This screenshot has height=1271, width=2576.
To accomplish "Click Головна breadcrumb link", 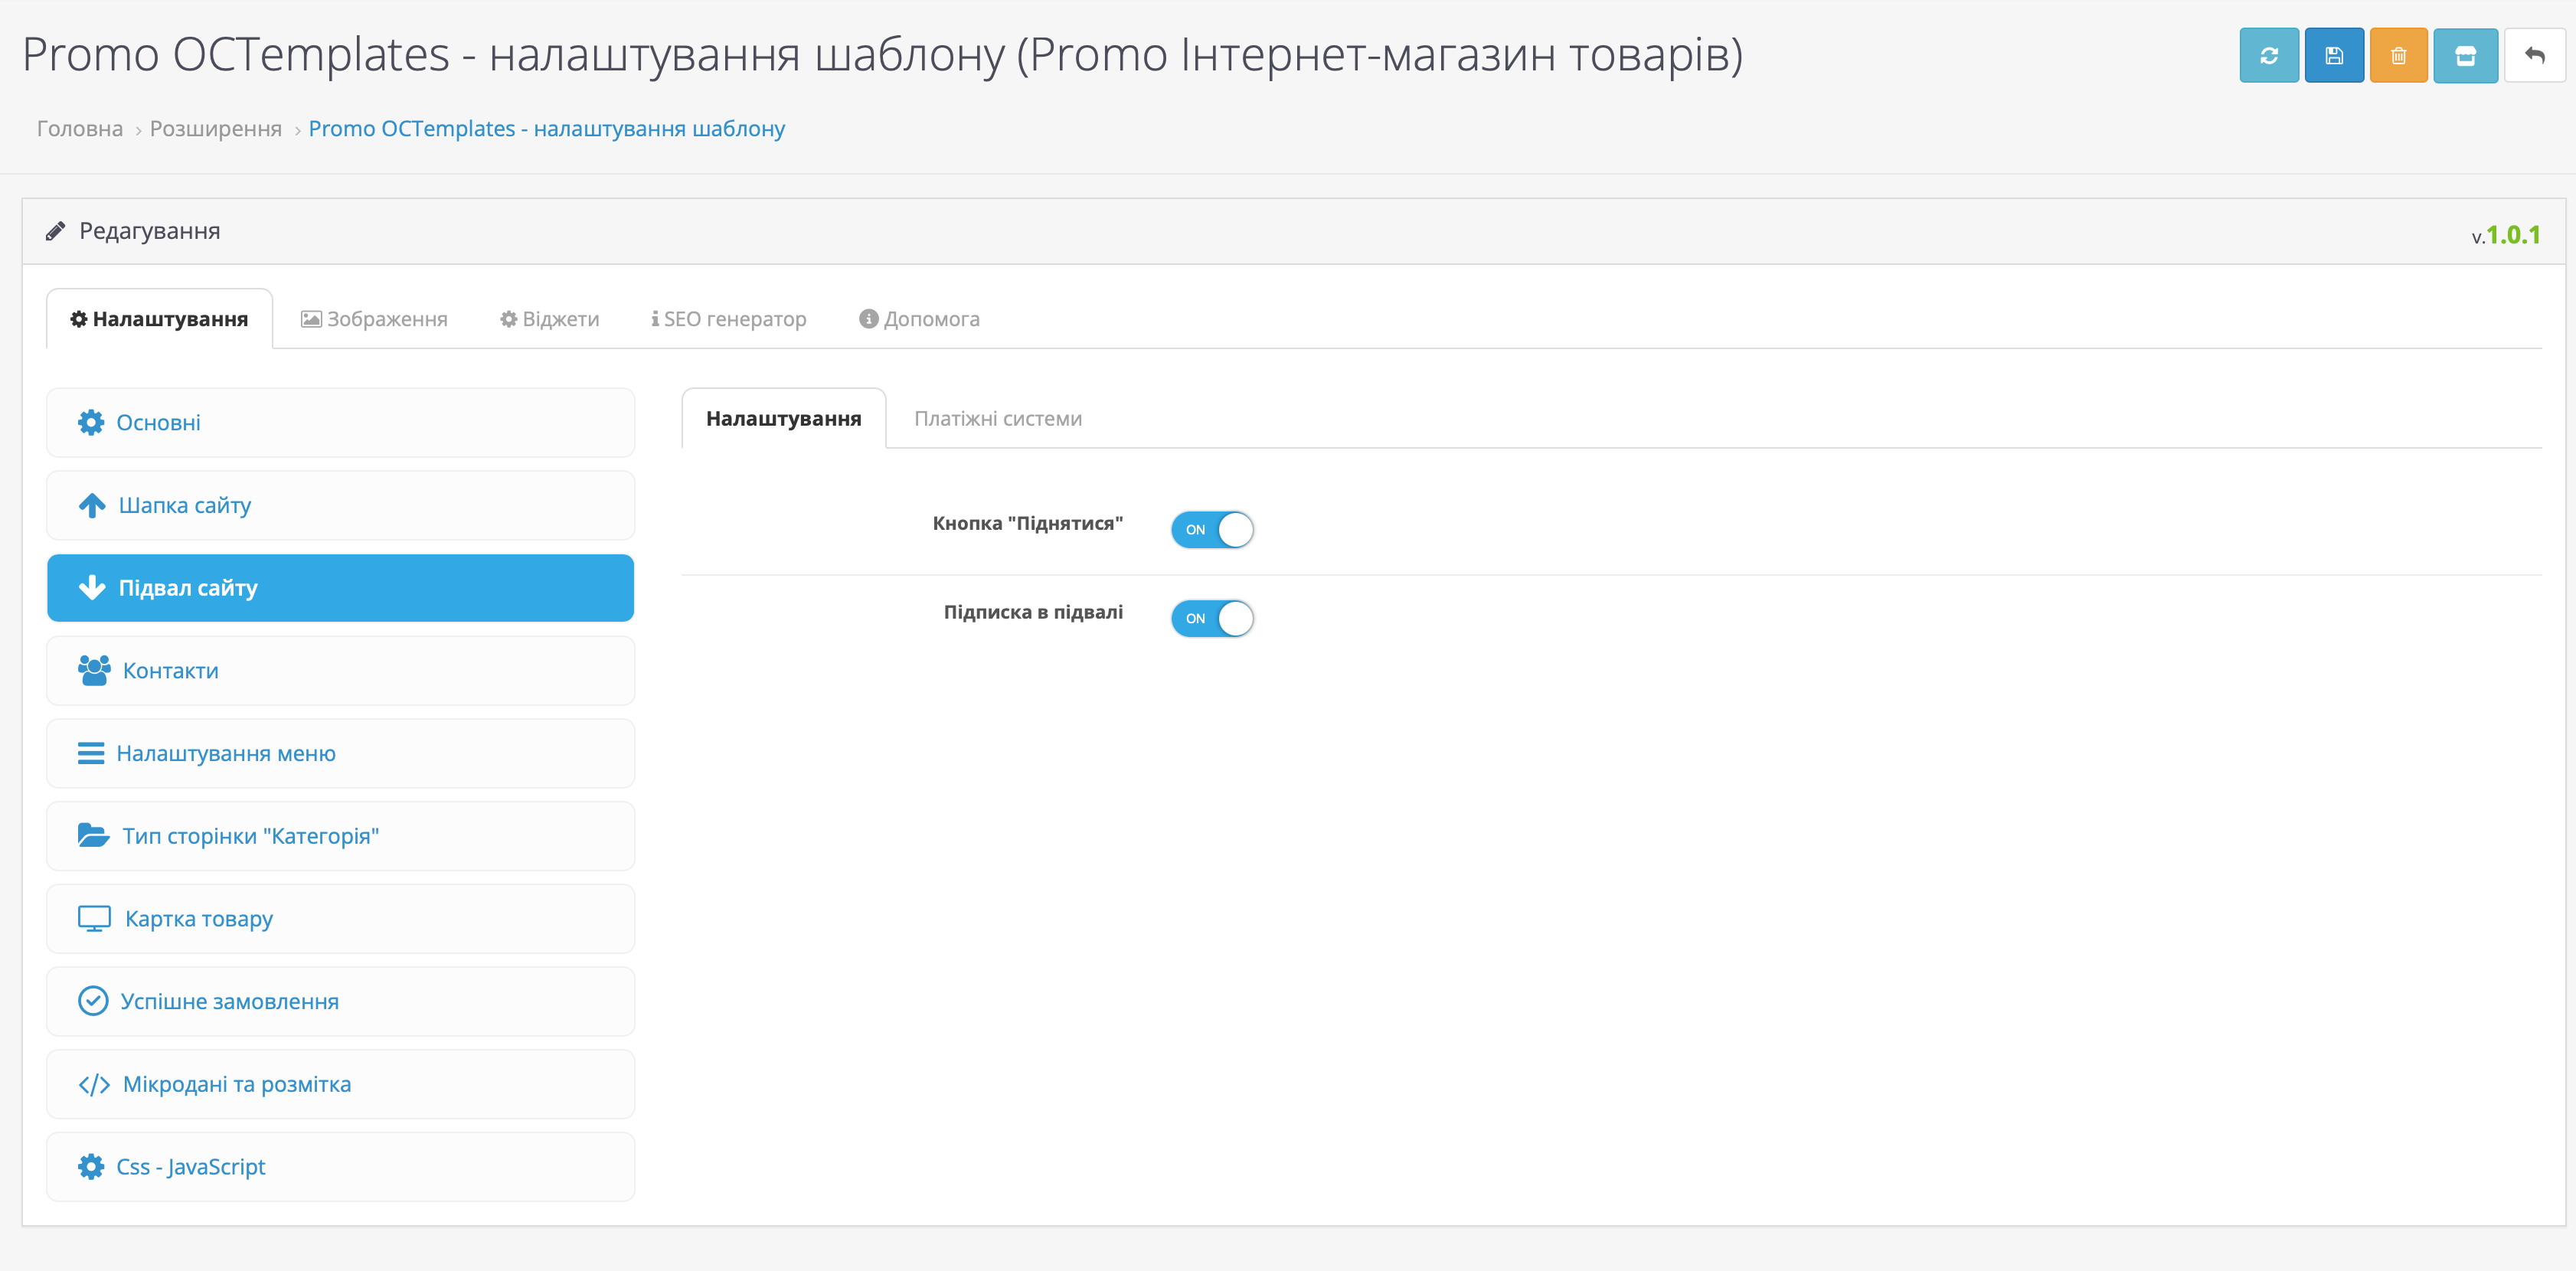I will click(x=80, y=129).
